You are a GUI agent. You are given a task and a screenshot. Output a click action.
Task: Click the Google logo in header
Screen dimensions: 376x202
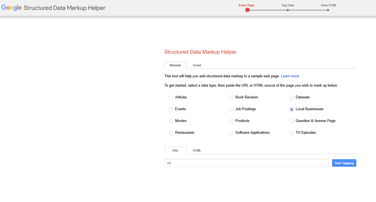[x=12, y=8]
